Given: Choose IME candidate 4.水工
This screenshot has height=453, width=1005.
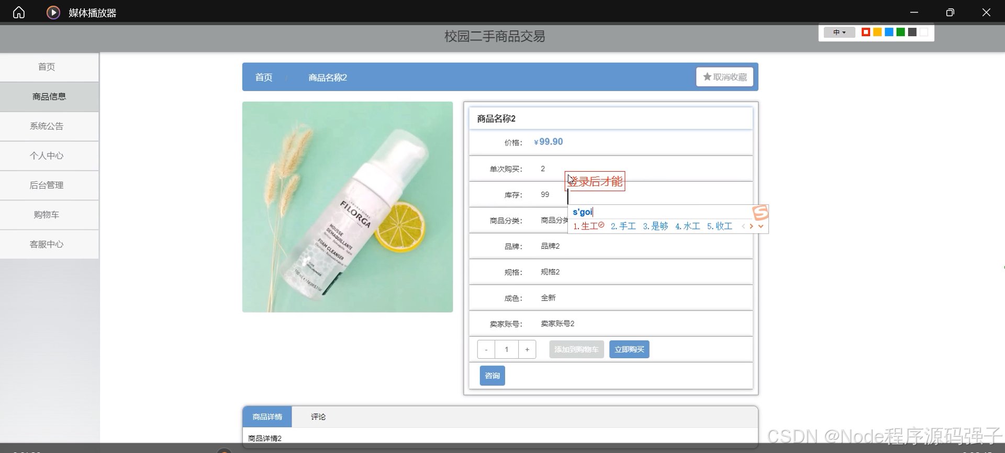Looking at the screenshot, I should 687,226.
